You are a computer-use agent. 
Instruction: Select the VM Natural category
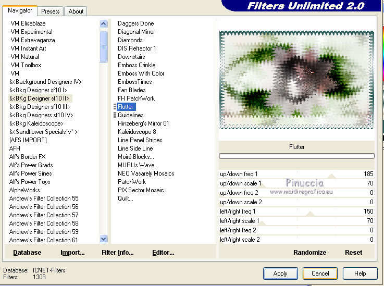pyautogui.click(x=24, y=57)
